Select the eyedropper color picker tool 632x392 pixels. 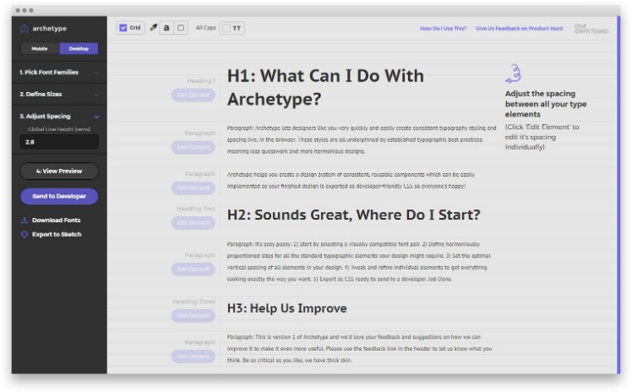(154, 28)
